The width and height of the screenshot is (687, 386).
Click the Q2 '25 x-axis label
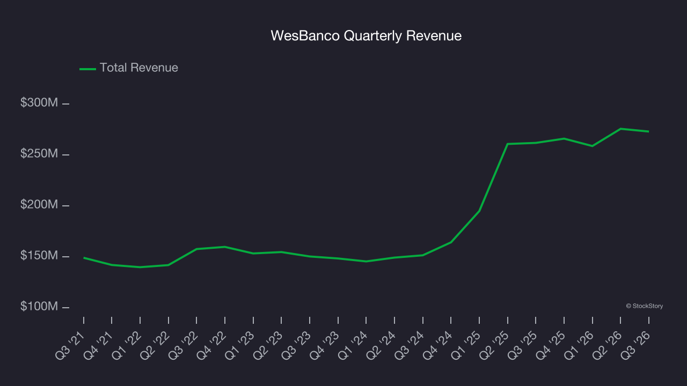pyautogui.click(x=494, y=345)
